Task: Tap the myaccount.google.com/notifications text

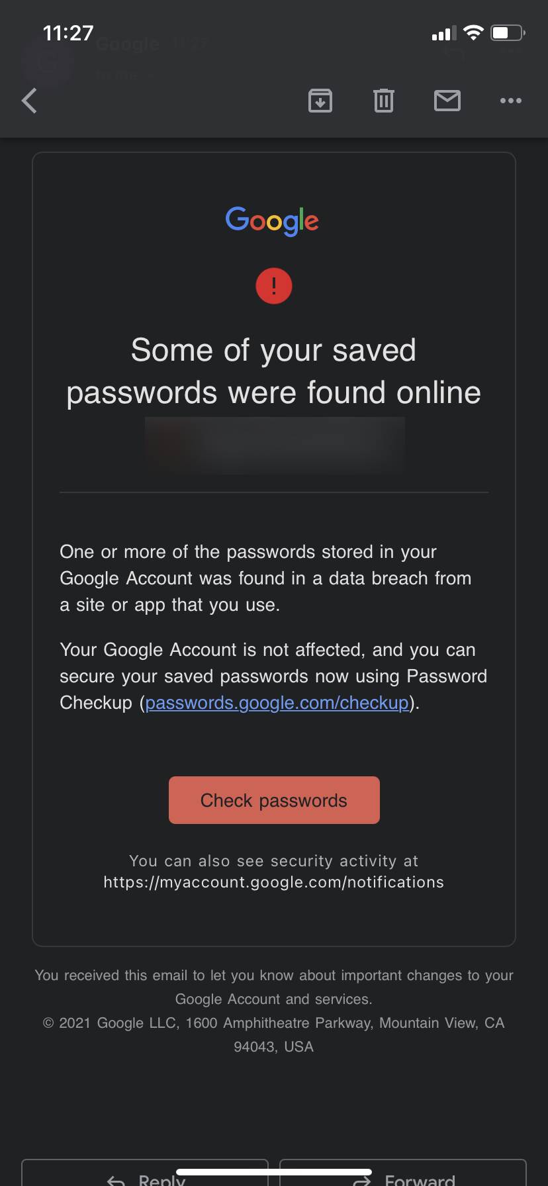Action: click(x=273, y=882)
